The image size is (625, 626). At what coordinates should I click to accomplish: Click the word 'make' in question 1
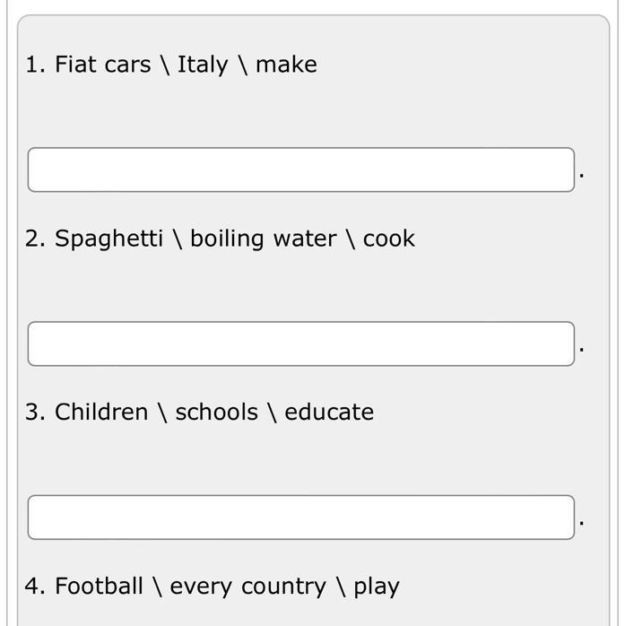point(286,65)
